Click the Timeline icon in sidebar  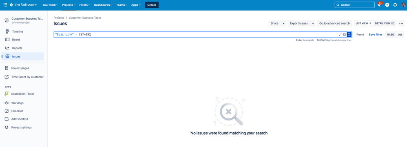[7, 31]
